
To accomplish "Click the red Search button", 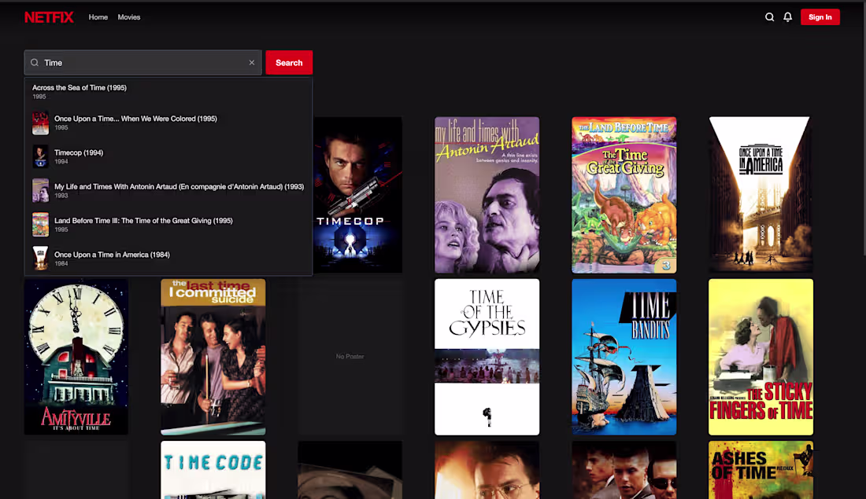I will (x=289, y=63).
